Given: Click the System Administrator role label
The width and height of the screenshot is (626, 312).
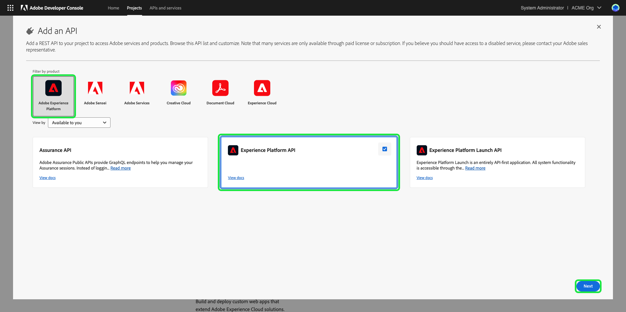Looking at the screenshot, I should click(x=542, y=8).
